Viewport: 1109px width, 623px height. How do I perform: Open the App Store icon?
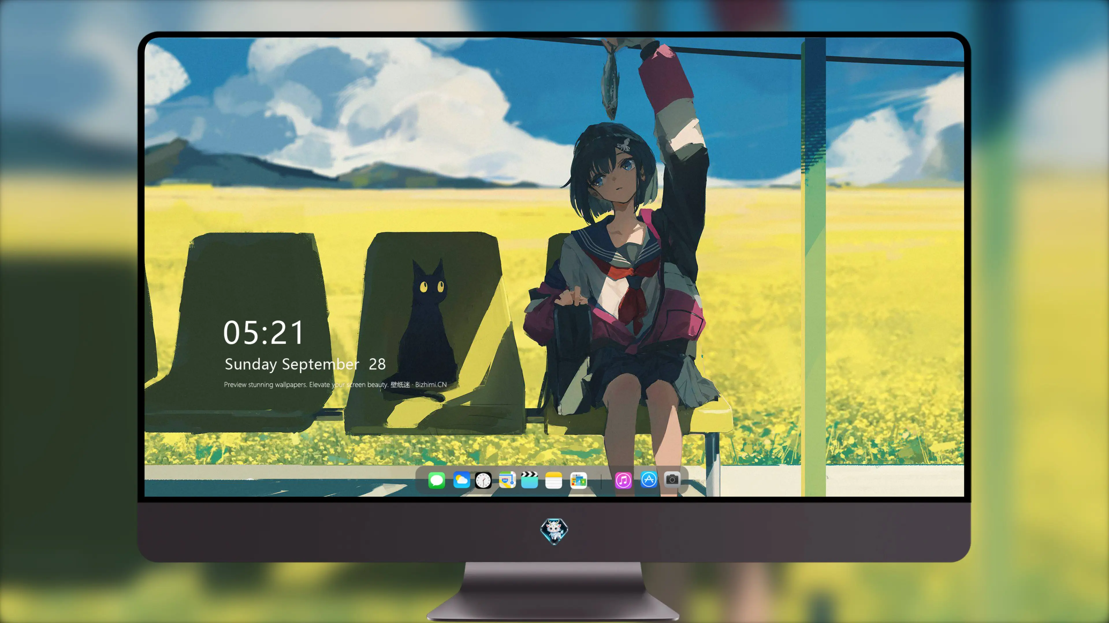[648, 479]
